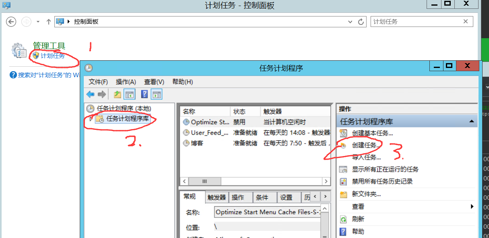
Task: Click Task Scheduler title bar clock icon
Action: (x=89, y=68)
